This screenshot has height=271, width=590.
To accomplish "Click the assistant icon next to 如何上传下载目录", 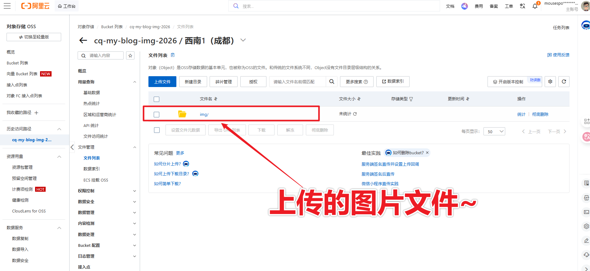I will [x=195, y=174].
